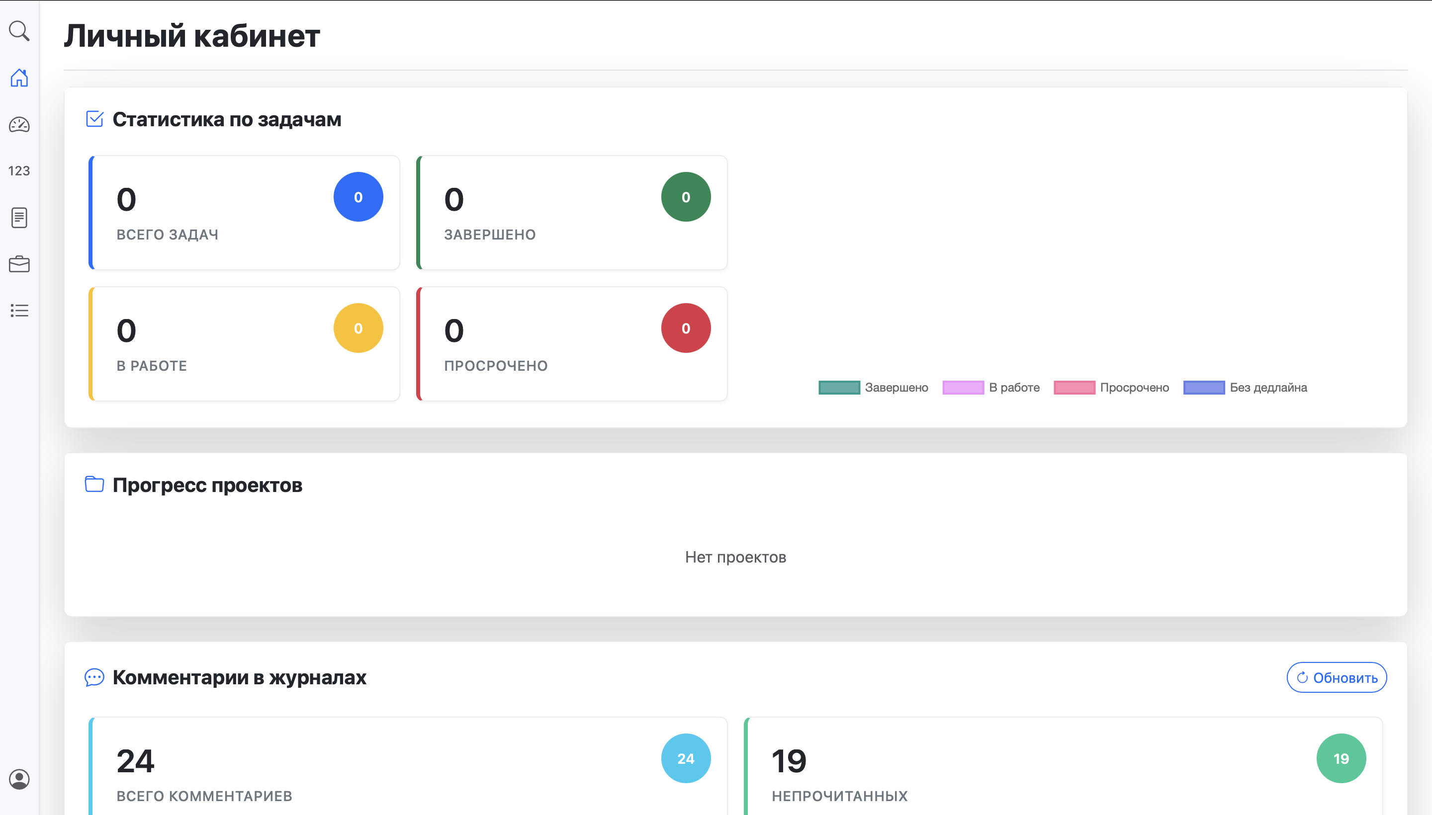
Task: Click the 123 sidebar item
Action: pos(19,171)
